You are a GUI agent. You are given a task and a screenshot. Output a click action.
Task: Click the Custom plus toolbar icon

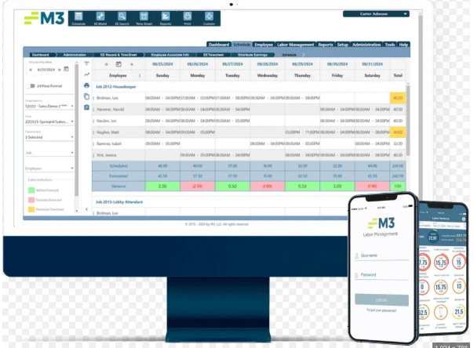coord(209,18)
